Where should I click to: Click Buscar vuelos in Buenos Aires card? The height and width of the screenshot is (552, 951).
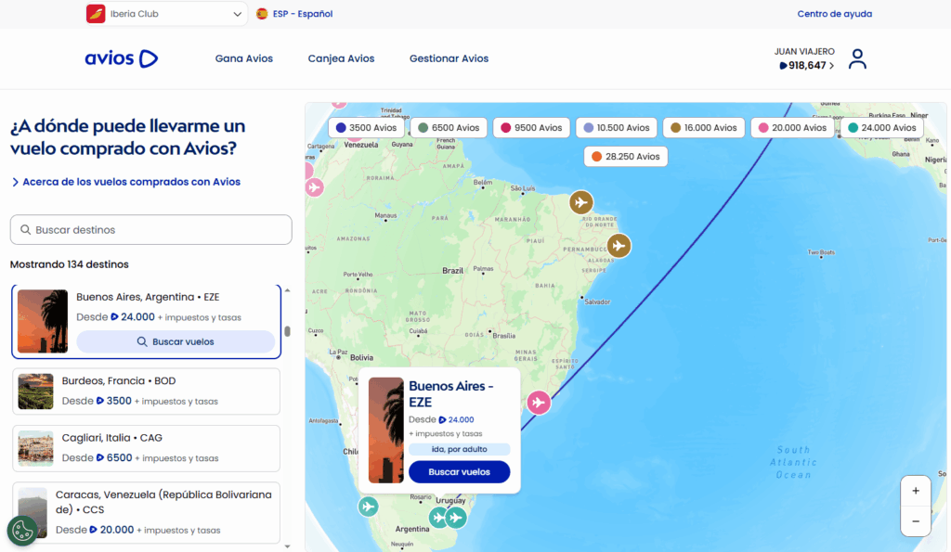tap(176, 341)
